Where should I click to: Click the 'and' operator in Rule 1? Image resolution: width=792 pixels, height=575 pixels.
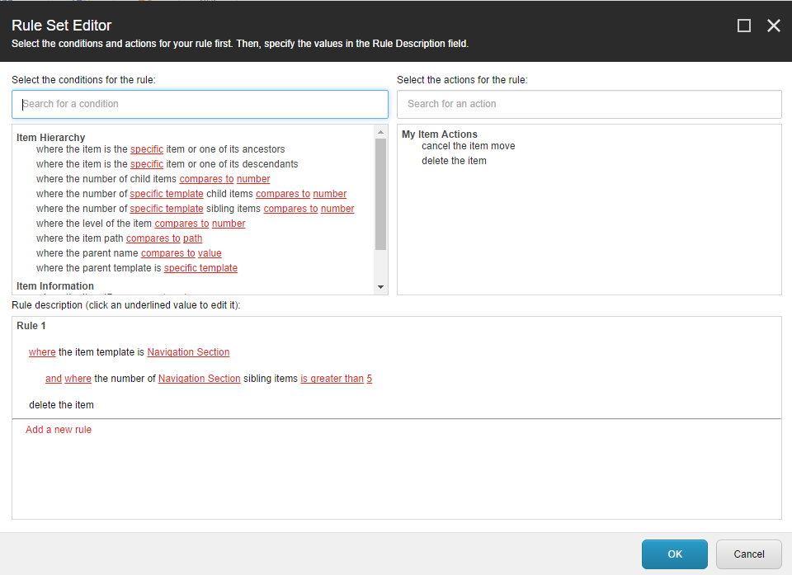[x=54, y=378]
